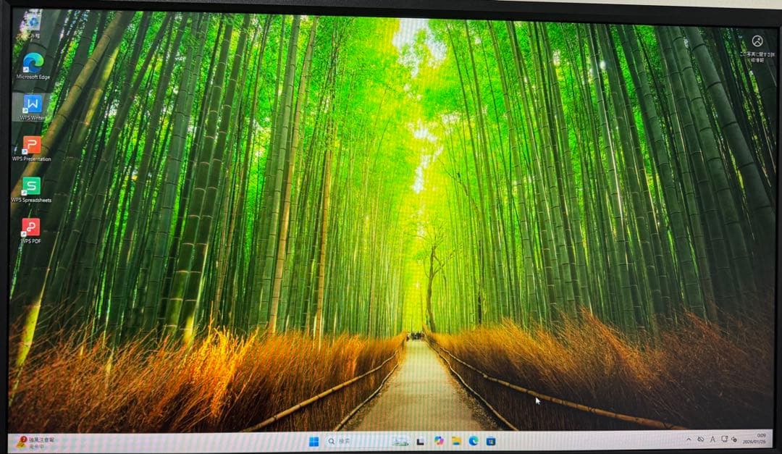Expand hidden system tray icons with the chevron
The height and width of the screenshot is (454, 782).
(689, 440)
